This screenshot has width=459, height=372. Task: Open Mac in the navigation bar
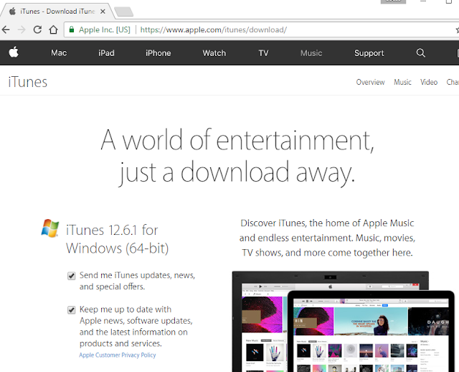pyautogui.click(x=59, y=52)
